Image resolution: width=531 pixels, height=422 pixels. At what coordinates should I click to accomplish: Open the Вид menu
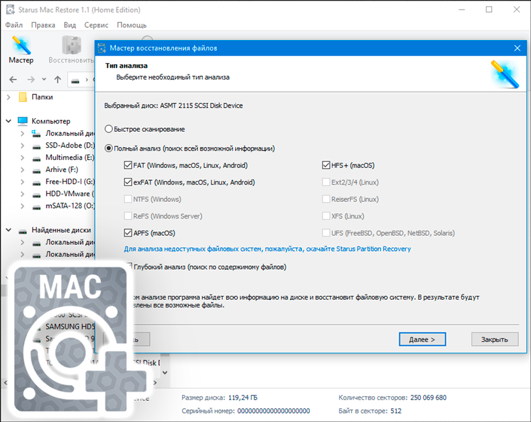pos(70,25)
